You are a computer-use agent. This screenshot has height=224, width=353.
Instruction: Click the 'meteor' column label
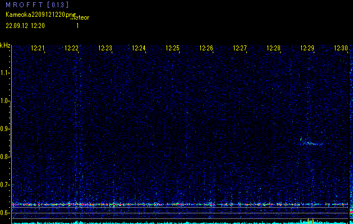tap(80, 17)
